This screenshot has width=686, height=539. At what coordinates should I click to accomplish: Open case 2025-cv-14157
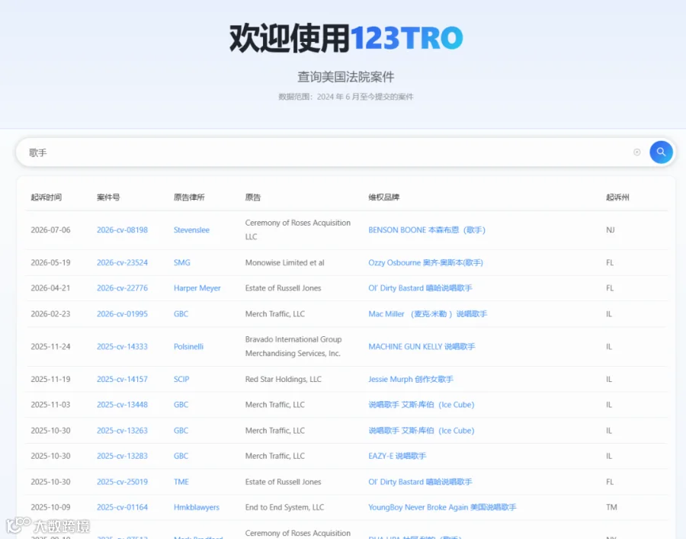122,380
